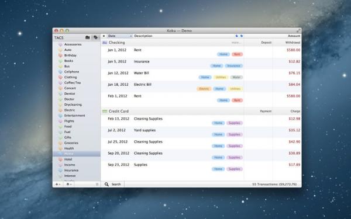This screenshot has width=351, height=219.
Task: Click the sidebar resize handle
Action: 97,184
